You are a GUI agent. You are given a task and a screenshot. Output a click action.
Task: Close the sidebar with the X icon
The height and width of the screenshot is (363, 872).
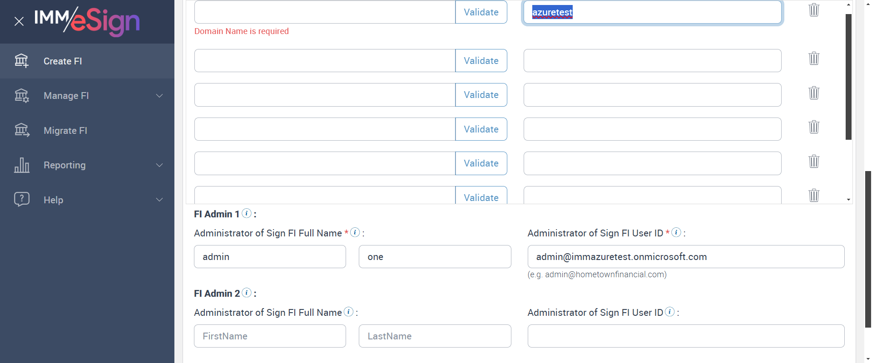[19, 21]
